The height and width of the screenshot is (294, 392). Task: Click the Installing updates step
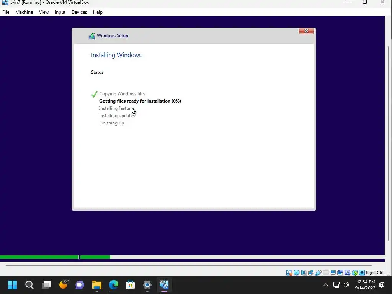(117, 116)
